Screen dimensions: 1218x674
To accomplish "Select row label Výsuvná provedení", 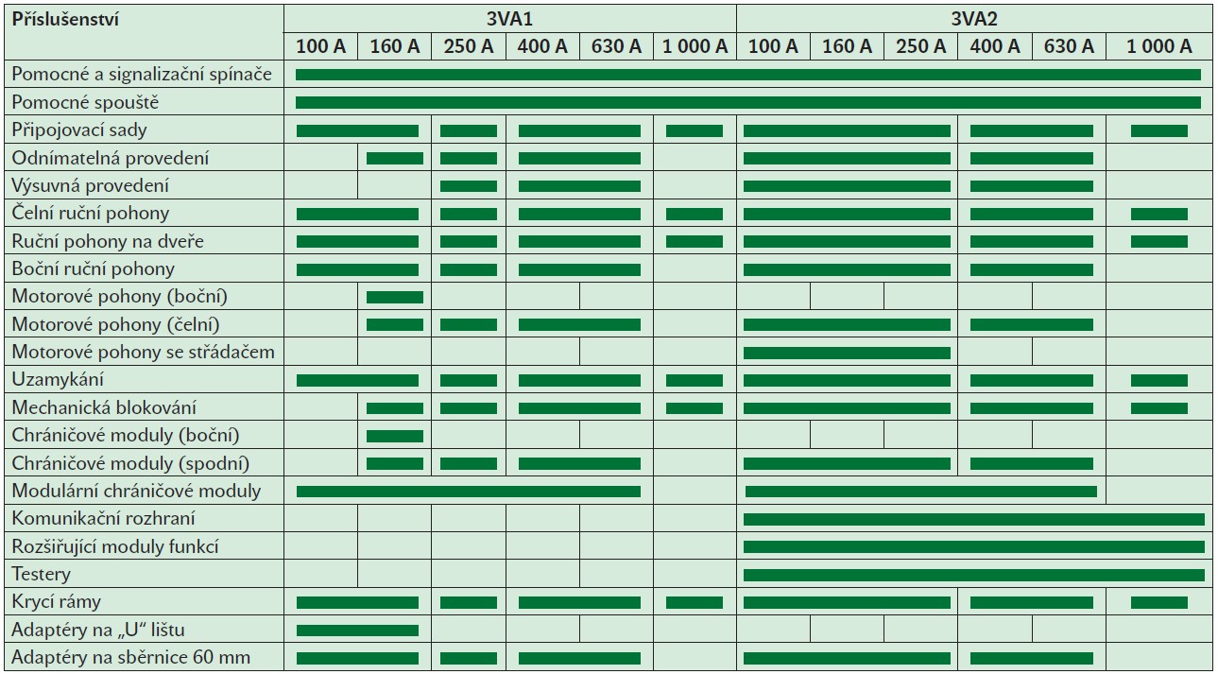I will [91, 185].
